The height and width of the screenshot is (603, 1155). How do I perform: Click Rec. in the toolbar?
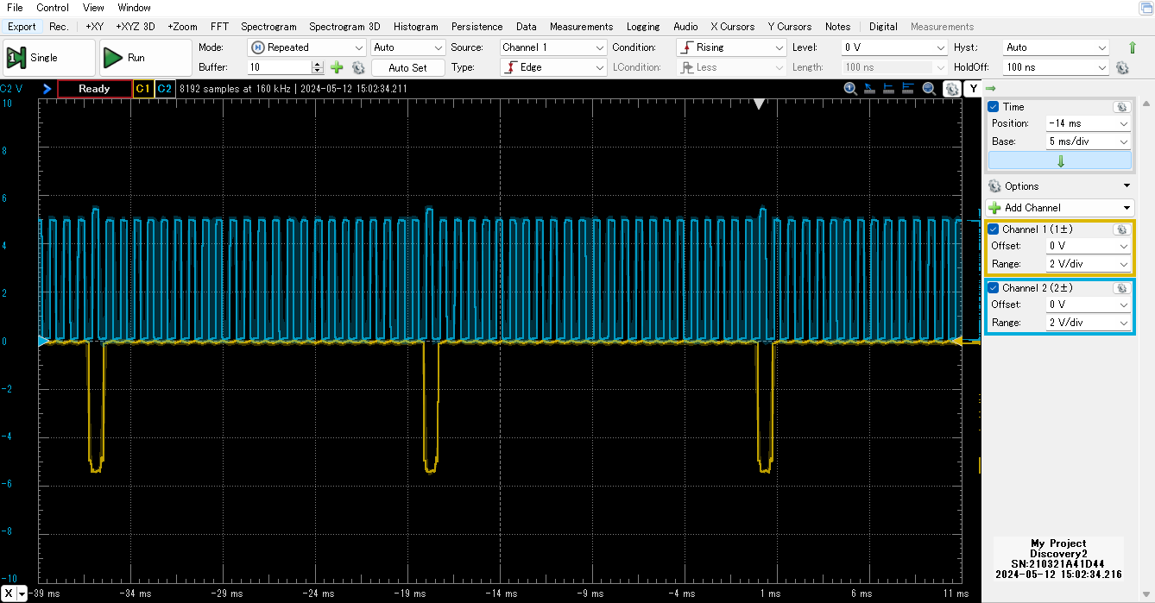pyautogui.click(x=59, y=27)
